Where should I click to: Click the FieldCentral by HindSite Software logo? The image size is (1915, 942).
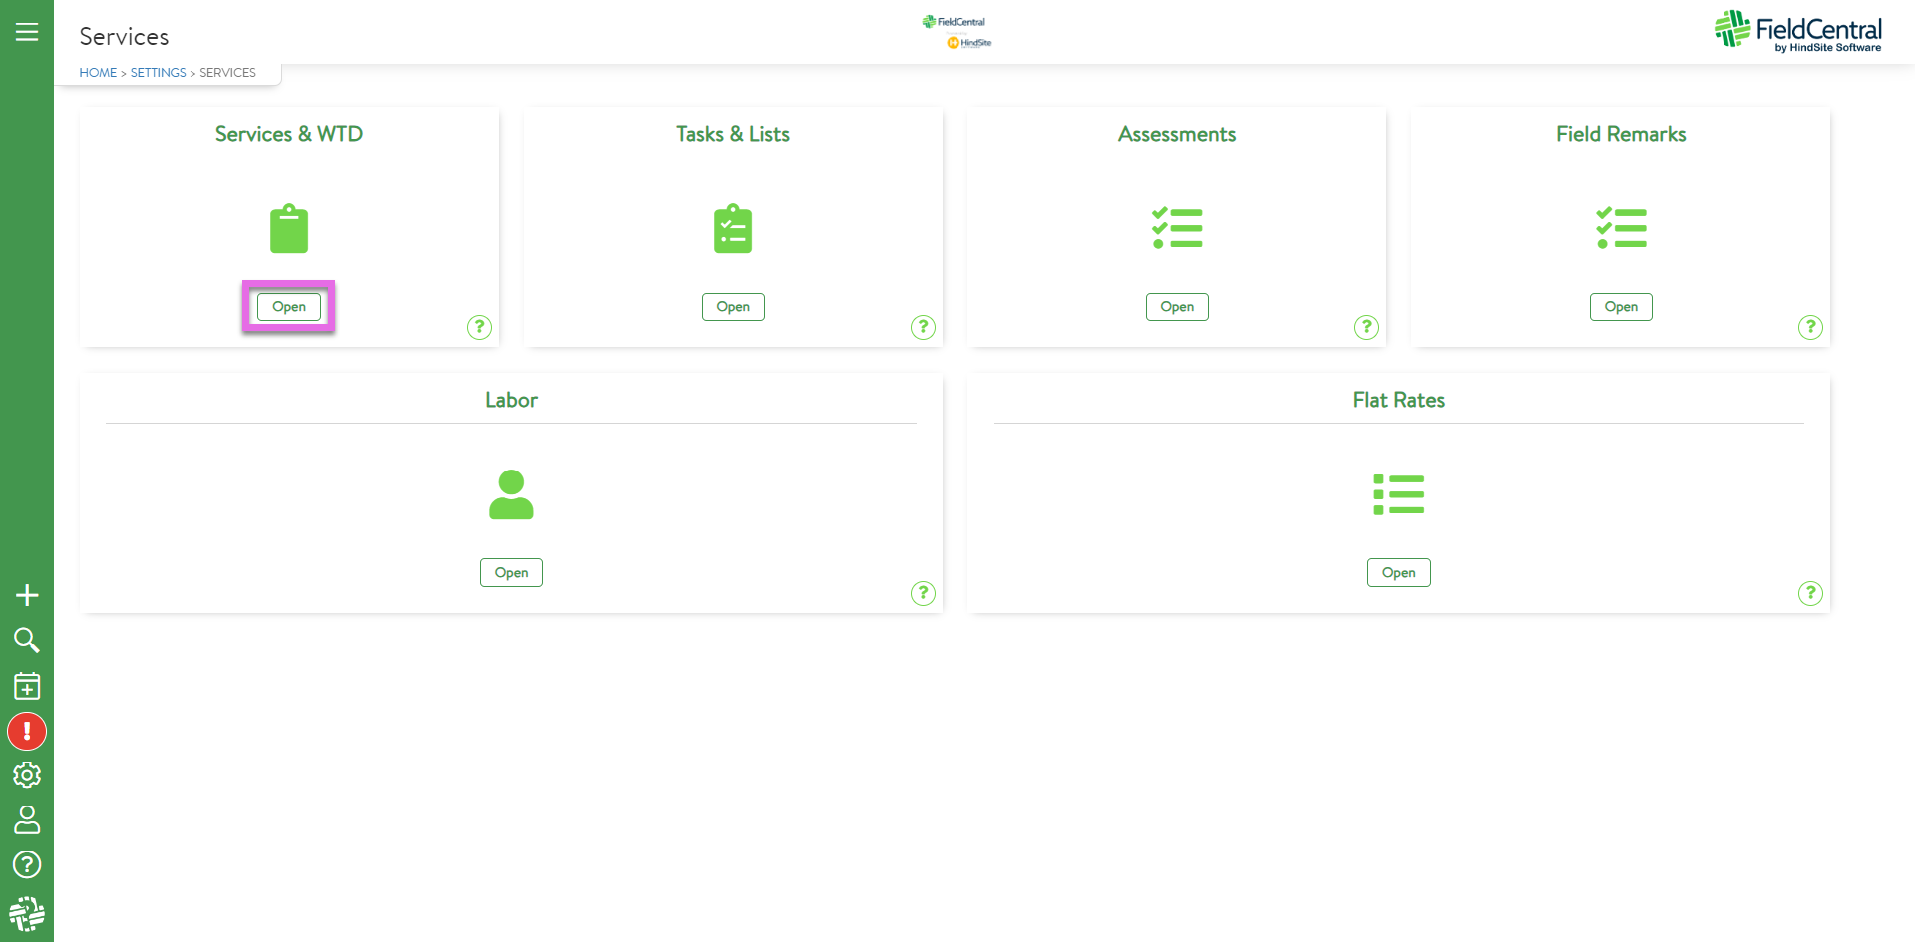pos(1798,31)
